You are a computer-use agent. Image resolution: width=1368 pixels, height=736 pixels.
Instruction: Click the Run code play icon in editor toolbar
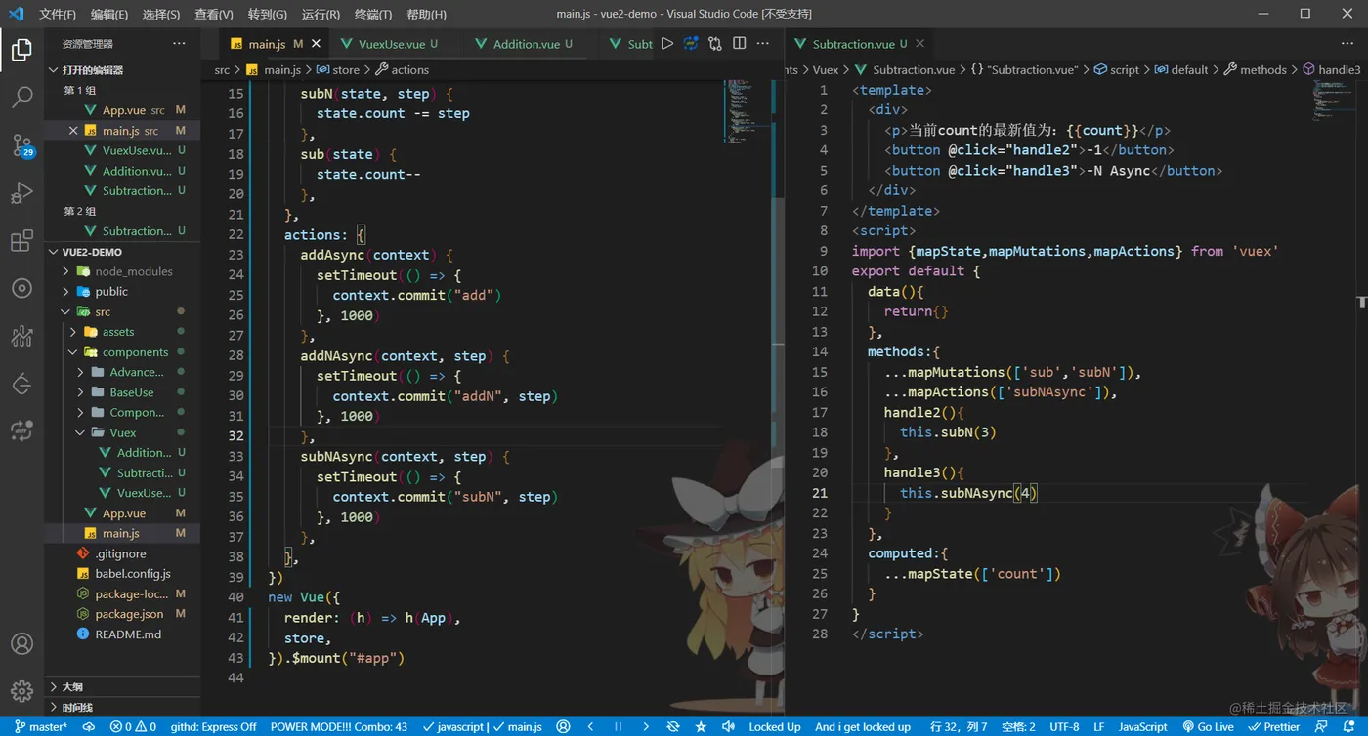(667, 43)
